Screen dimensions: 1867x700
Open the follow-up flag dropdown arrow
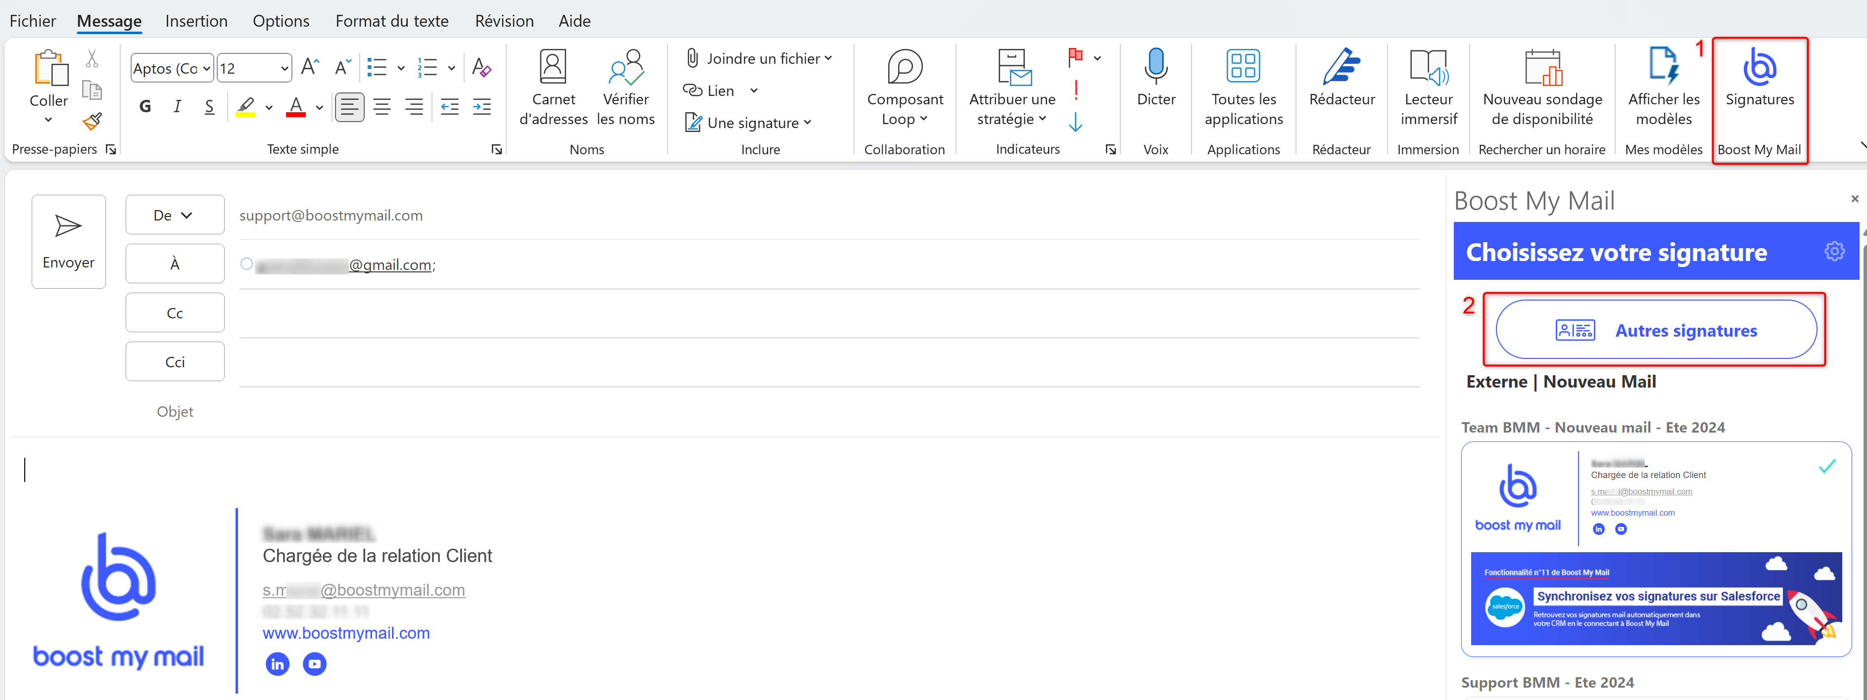click(1098, 59)
